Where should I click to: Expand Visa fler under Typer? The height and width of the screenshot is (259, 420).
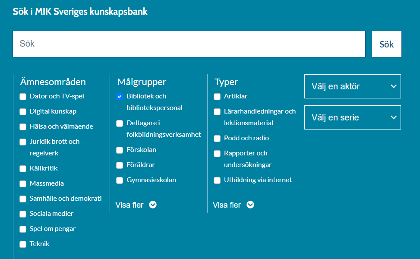click(233, 205)
